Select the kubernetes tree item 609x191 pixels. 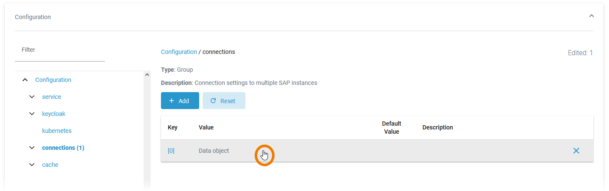[56, 131]
